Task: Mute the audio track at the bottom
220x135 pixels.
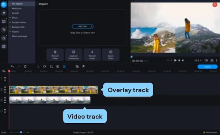Action: point(5,110)
